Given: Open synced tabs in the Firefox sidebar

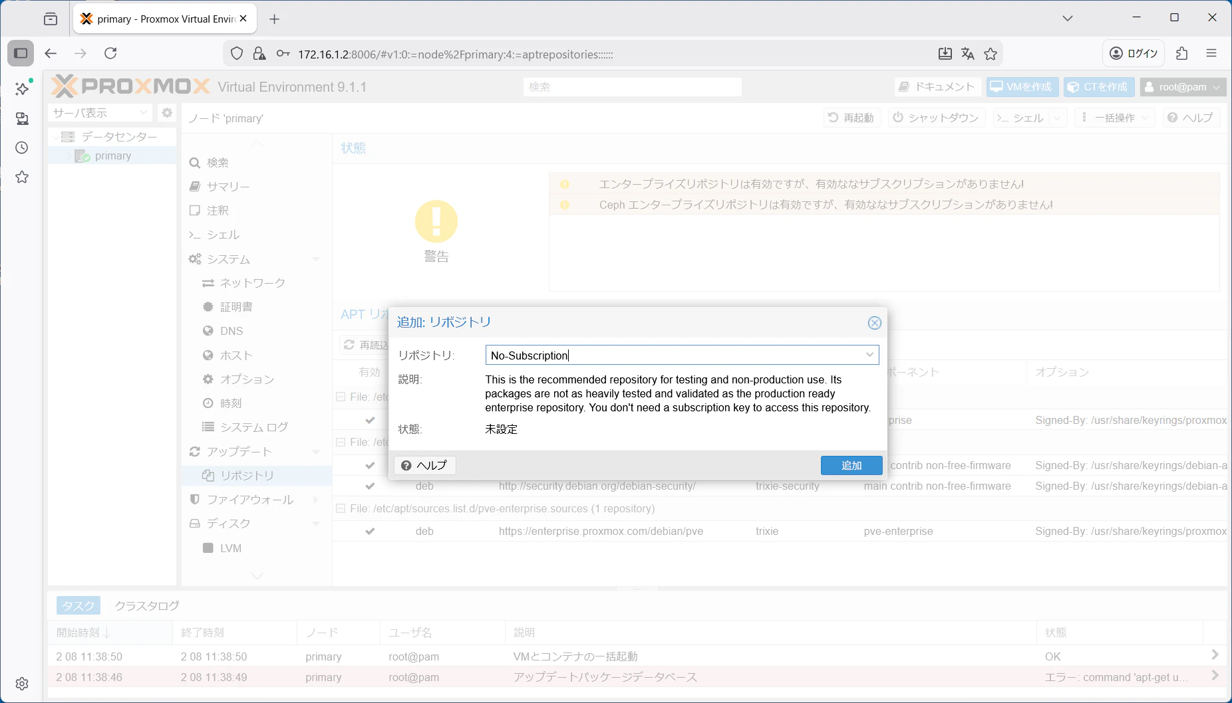Looking at the screenshot, I should point(22,118).
